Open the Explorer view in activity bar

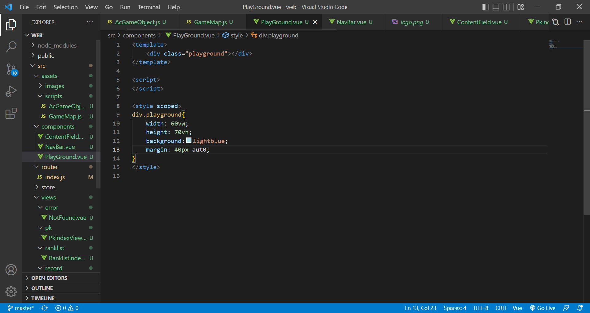(11, 25)
